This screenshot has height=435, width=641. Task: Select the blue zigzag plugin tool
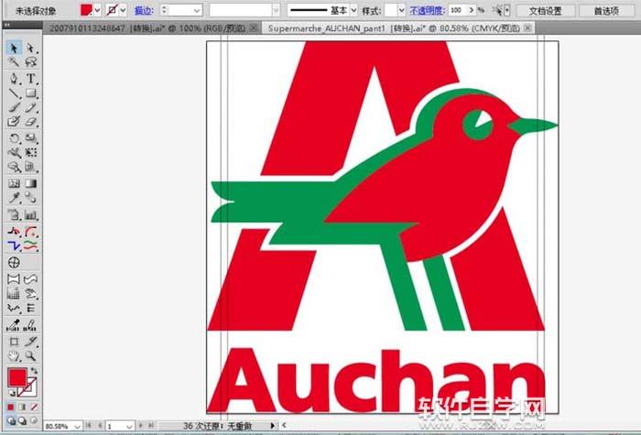pyautogui.click(x=14, y=245)
